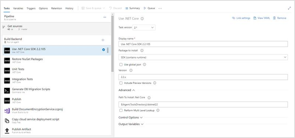Click View YAML
This screenshot has width=295, height=138.
point(262,18)
